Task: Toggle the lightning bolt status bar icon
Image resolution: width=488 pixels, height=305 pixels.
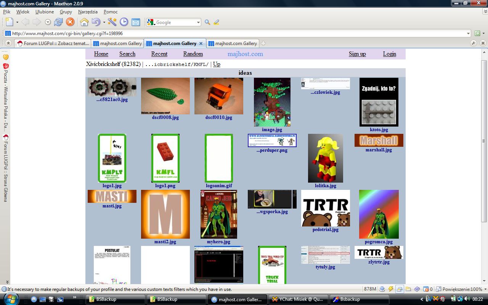Action: click(391, 289)
